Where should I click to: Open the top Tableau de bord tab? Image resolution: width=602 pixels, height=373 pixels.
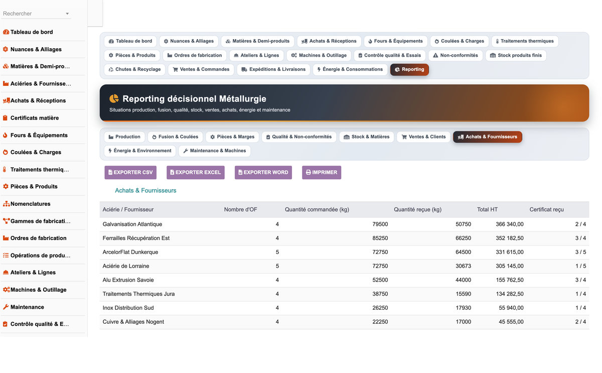[x=130, y=41]
